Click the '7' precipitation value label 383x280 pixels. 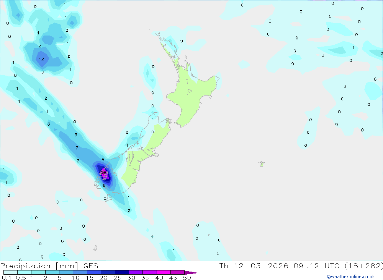point(77,148)
